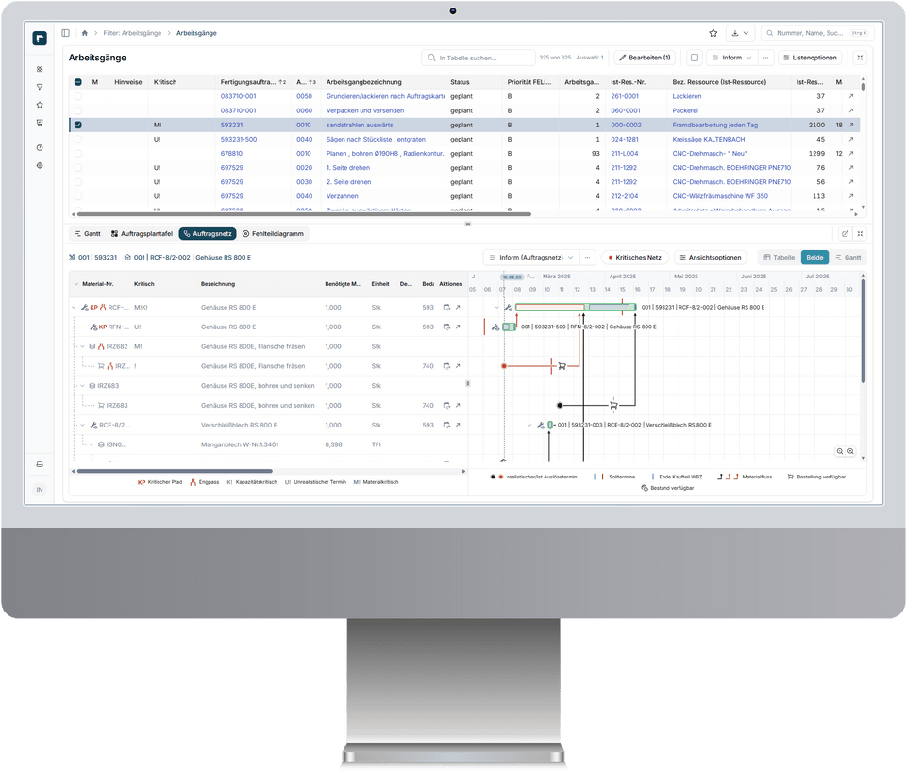This screenshot has width=906, height=771.
Task: Toggle the sidebar panel icon
Action: coord(65,33)
